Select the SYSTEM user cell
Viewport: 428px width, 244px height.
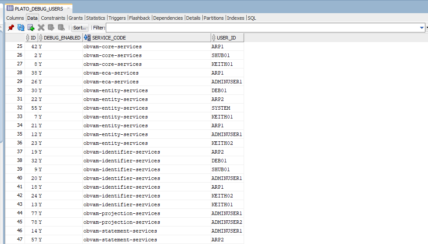pos(227,108)
